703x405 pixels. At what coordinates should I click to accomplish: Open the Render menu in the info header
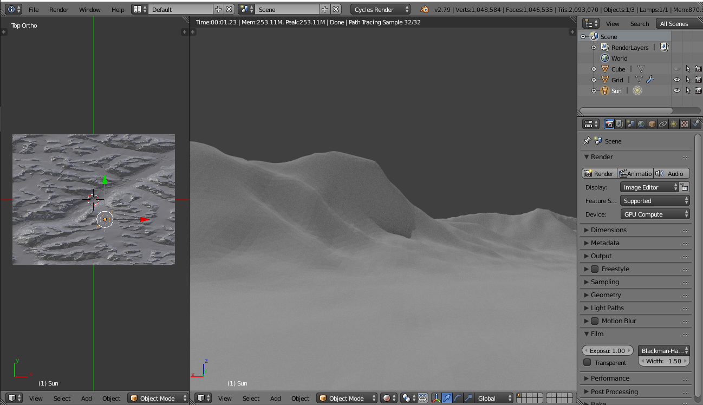[59, 9]
